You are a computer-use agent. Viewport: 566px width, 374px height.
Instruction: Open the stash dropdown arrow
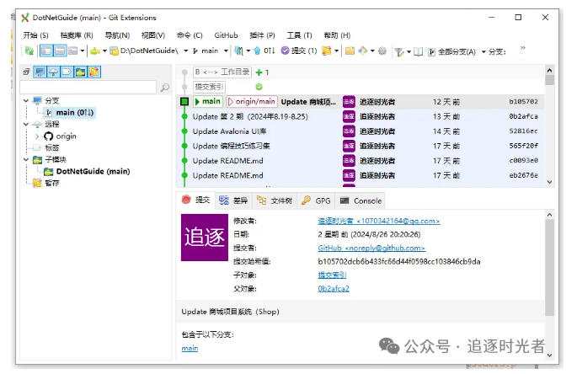pyautogui.click(x=336, y=51)
